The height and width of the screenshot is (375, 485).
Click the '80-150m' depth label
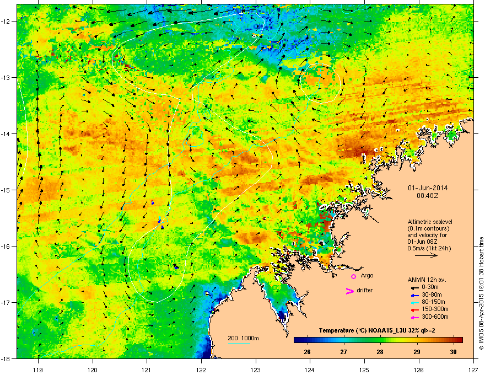tap(433, 302)
